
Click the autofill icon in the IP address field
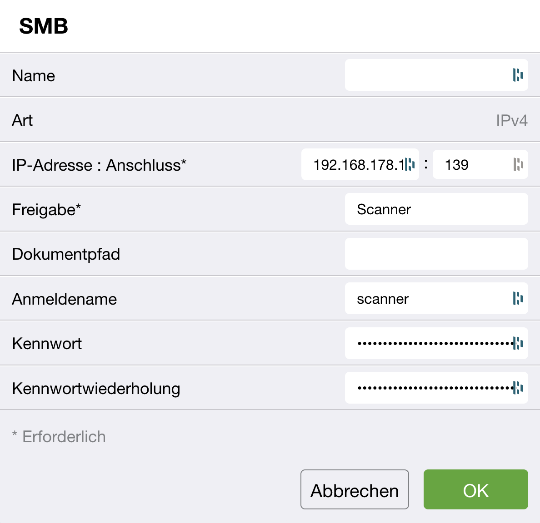410,164
